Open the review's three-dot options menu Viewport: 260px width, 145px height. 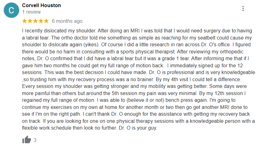(x=243, y=8)
